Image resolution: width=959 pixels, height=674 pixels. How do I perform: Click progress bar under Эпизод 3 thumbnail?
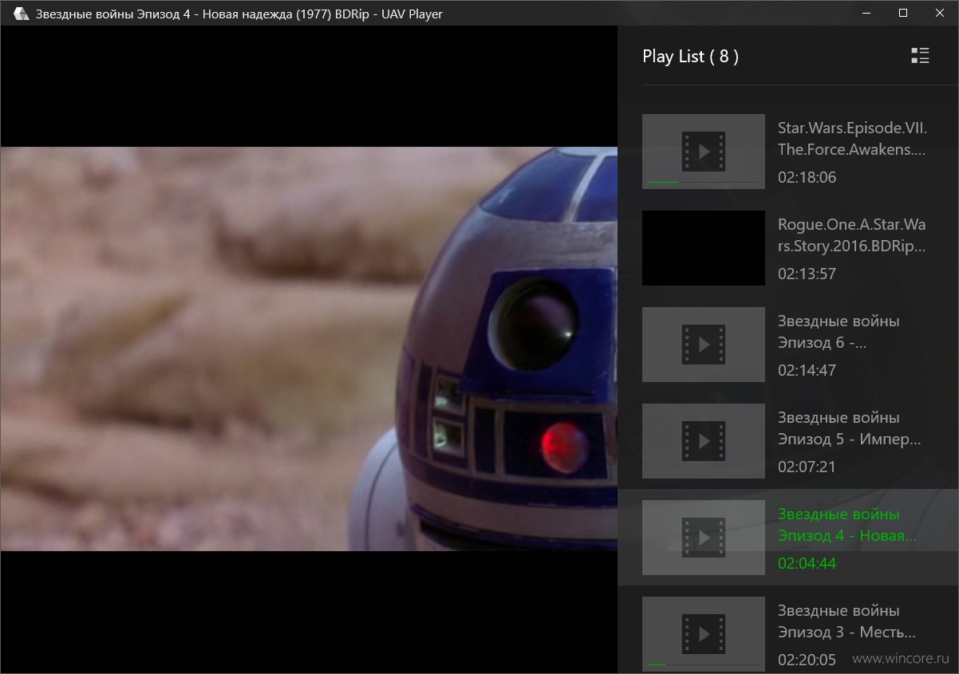click(703, 665)
